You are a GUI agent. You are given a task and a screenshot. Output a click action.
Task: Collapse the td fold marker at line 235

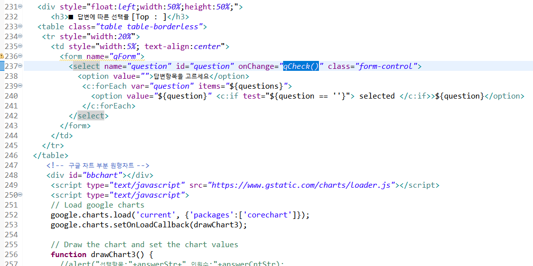click(x=20, y=46)
